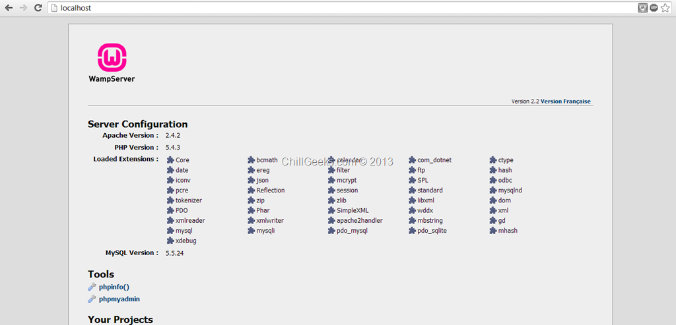Select the pdo_mysql extension name
Viewport: 676px width, 325px height.
coord(353,231)
